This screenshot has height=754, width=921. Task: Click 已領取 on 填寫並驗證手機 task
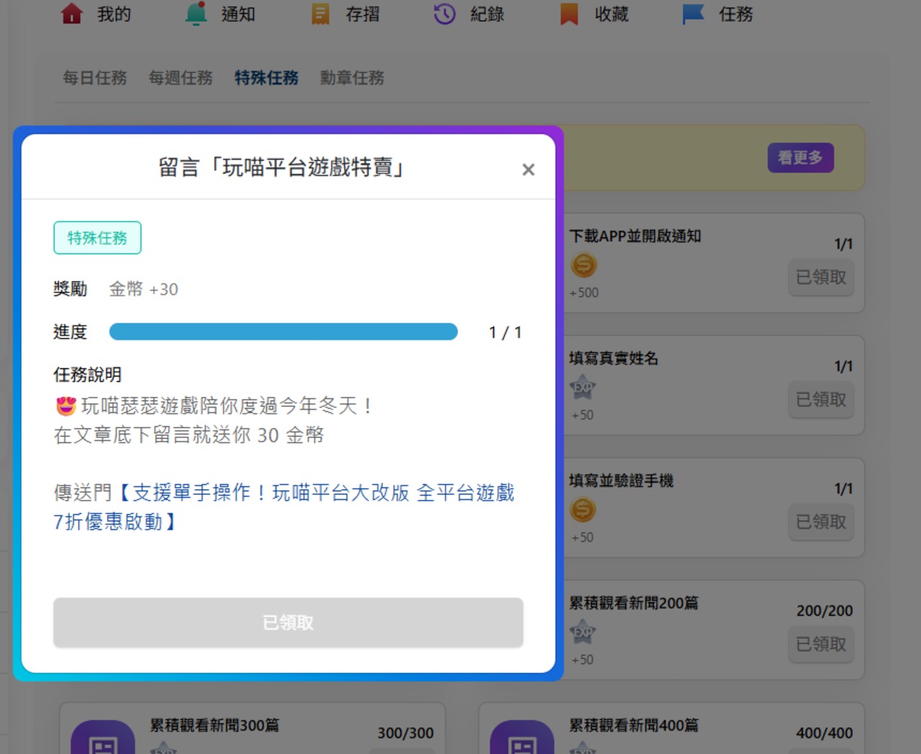(x=821, y=522)
